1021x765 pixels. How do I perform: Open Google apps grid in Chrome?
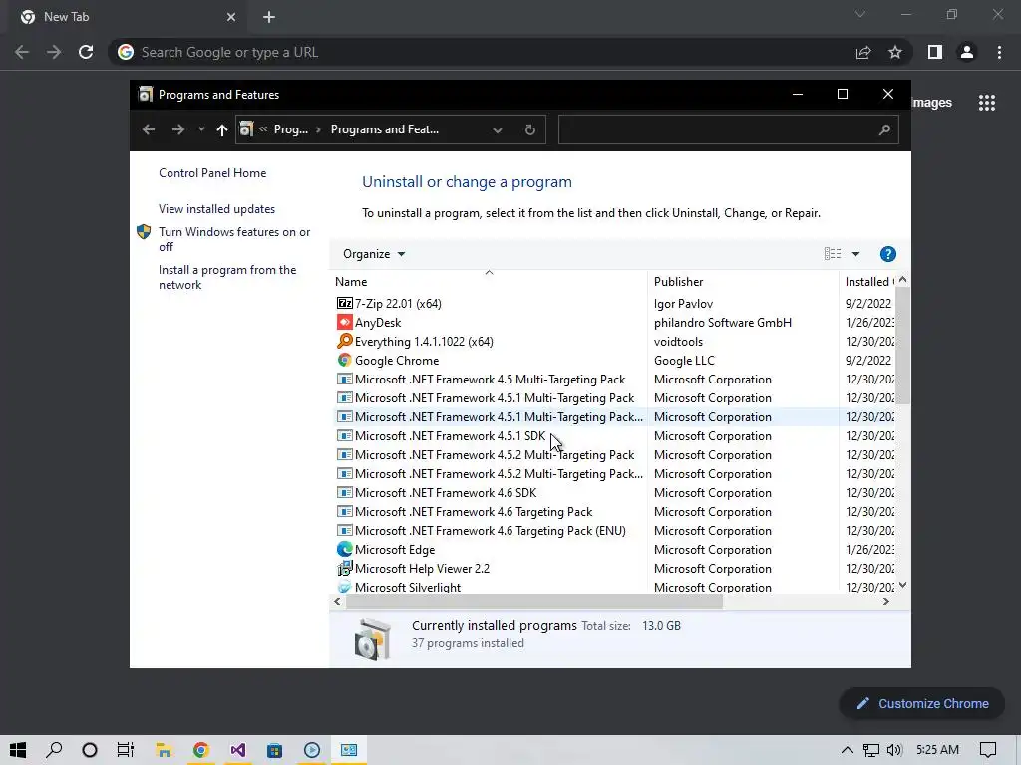point(986,103)
